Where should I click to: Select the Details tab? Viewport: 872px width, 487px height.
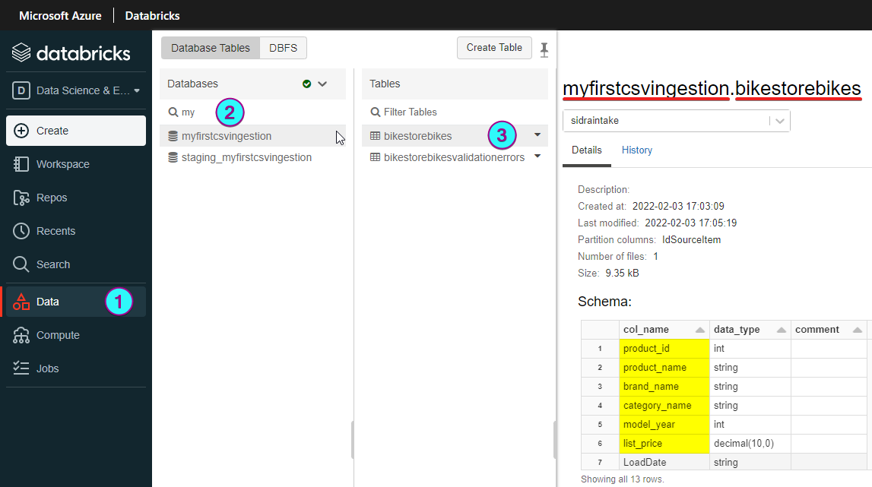pyautogui.click(x=587, y=150)
